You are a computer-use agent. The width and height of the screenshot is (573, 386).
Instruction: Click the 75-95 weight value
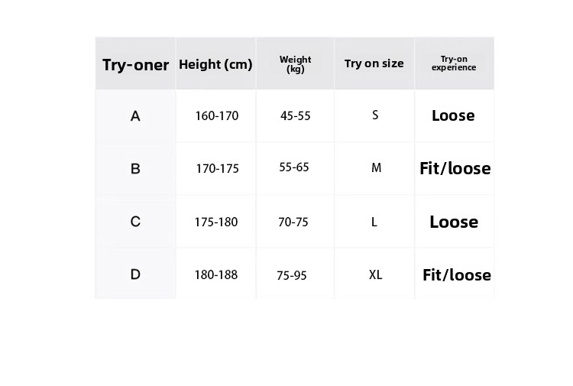tap(292, 275)
